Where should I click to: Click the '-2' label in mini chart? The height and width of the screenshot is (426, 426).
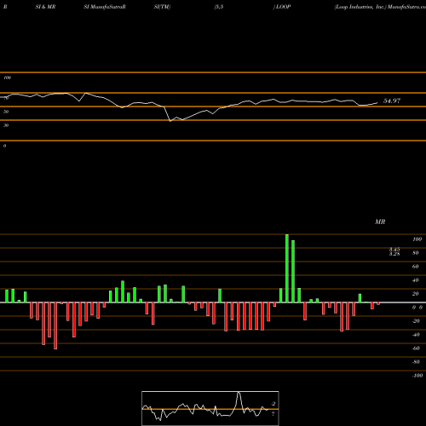[273, 404]
